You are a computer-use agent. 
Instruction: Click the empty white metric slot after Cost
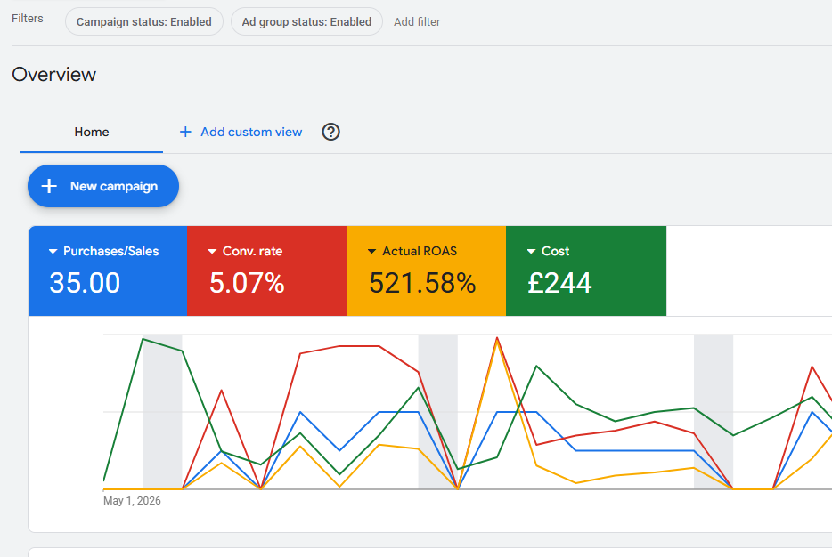748,270
